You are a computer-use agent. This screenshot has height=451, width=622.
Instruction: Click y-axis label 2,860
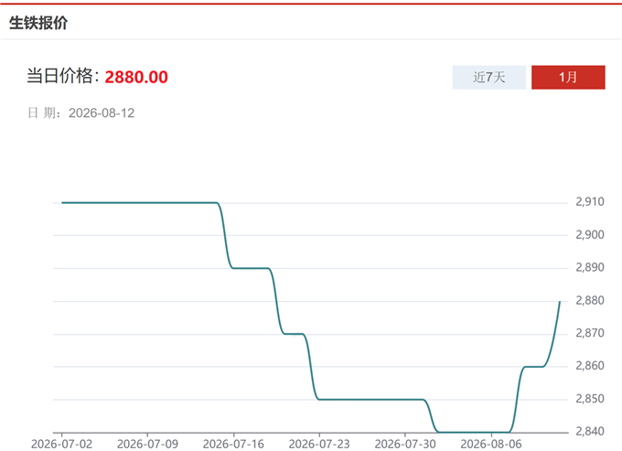(590, 366)
